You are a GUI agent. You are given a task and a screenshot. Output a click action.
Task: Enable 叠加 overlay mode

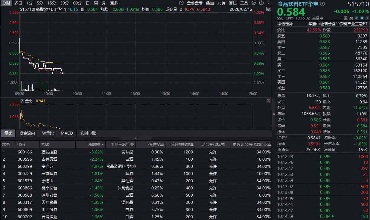[209, 3]
